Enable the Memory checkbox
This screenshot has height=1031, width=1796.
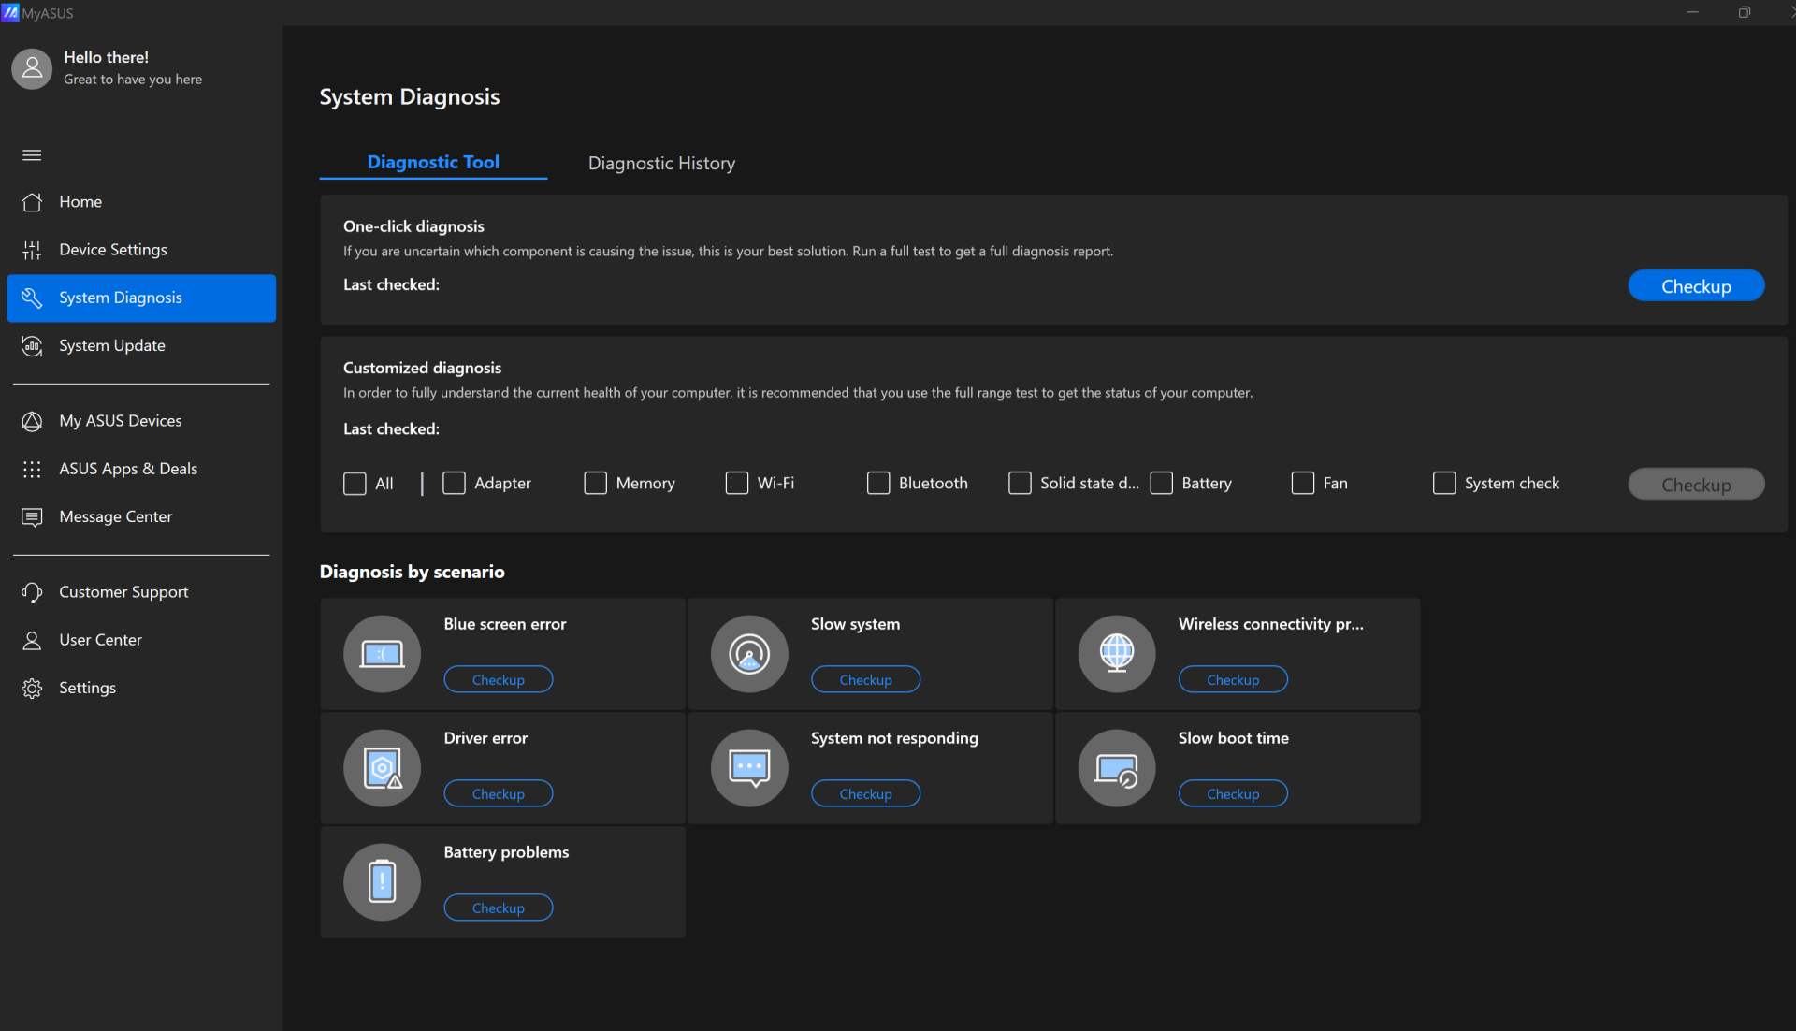[x=595, y=483]
